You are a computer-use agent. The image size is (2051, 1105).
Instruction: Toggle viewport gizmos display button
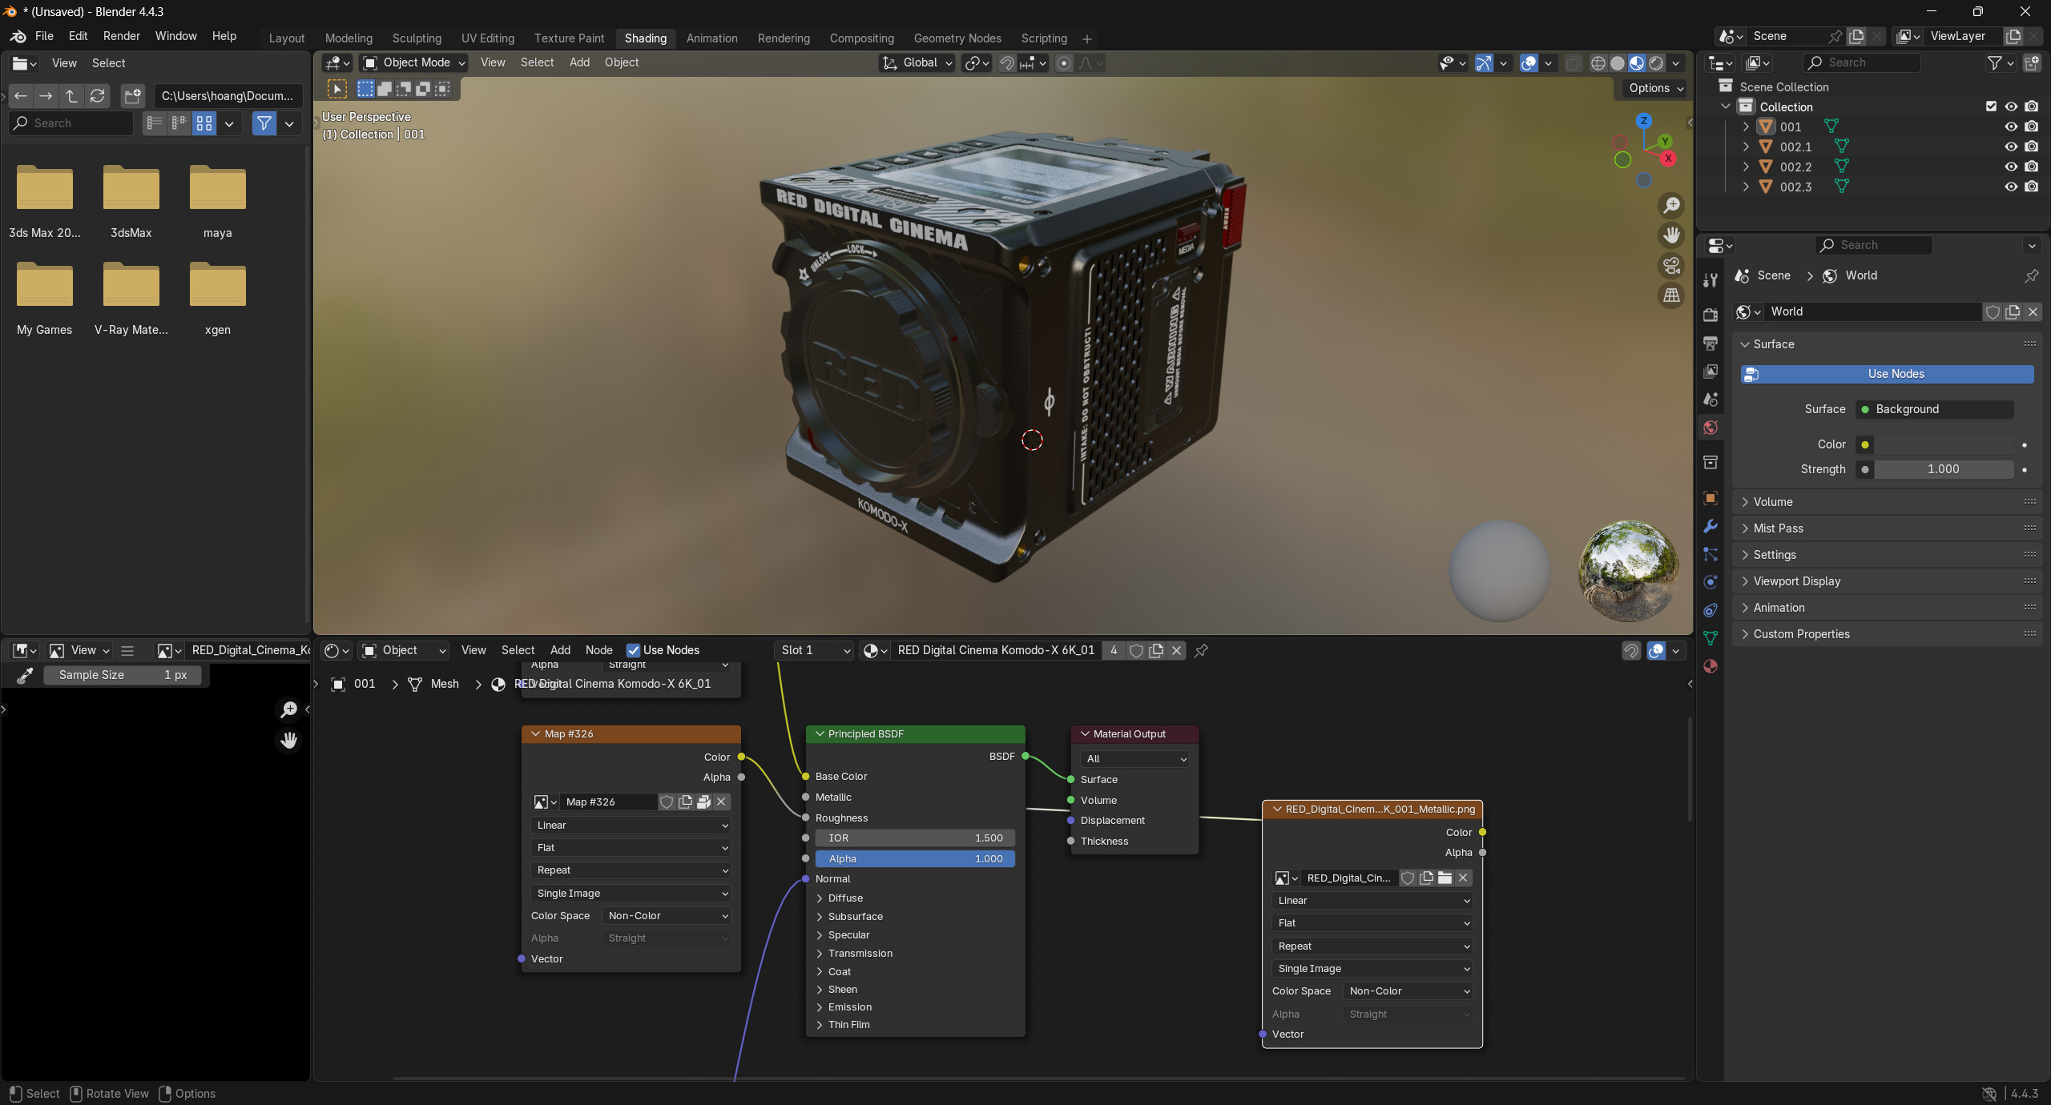[x=1484, y=62]
